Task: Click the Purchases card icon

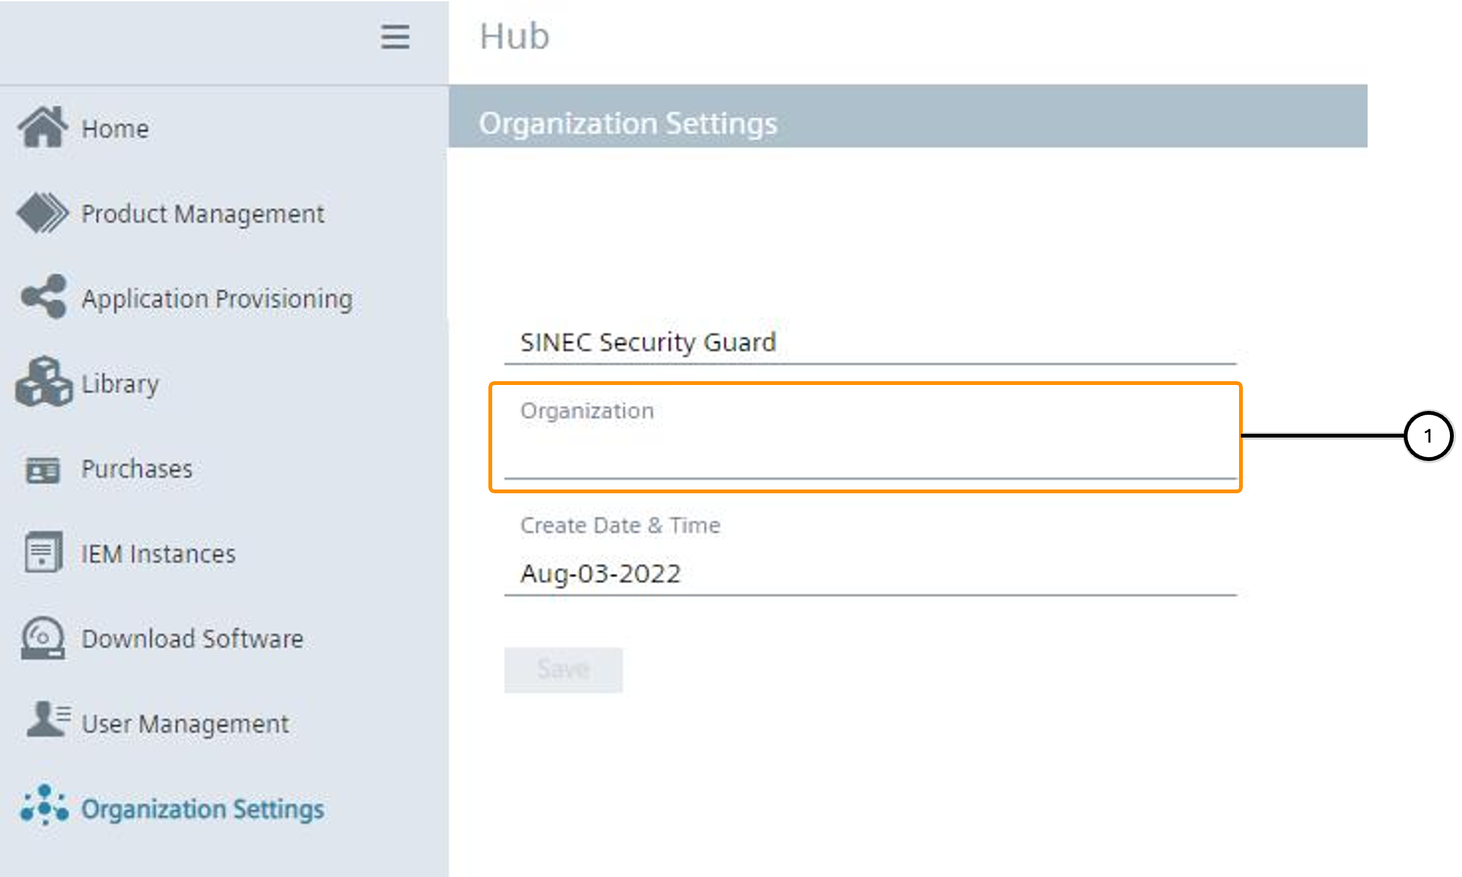Action: (x=43, y=470)
